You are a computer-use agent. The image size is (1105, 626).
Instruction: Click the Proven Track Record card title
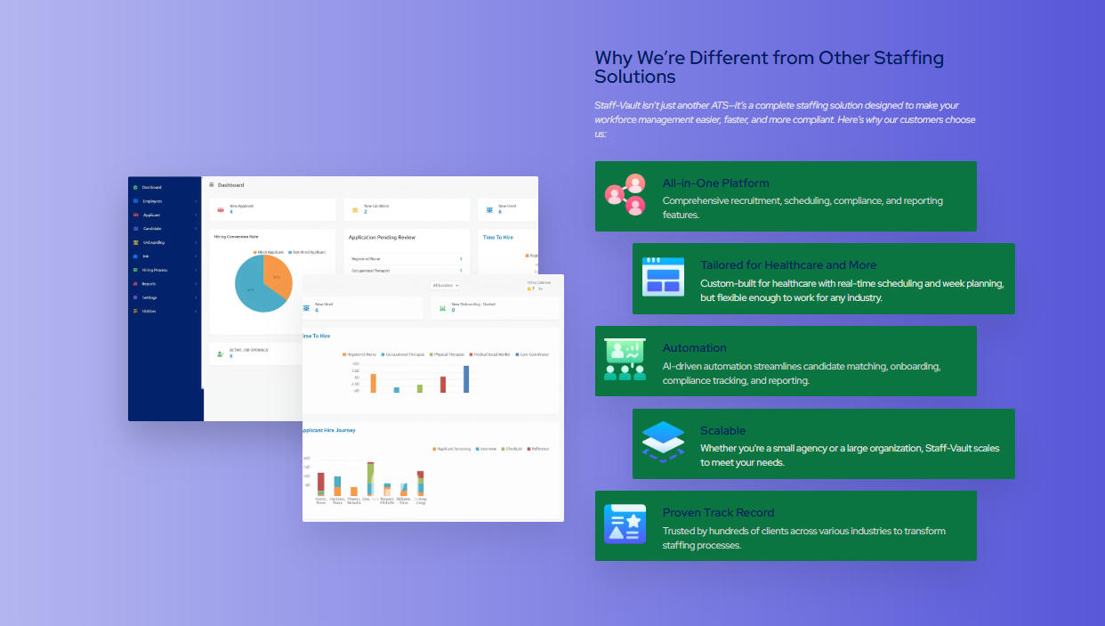718,512
